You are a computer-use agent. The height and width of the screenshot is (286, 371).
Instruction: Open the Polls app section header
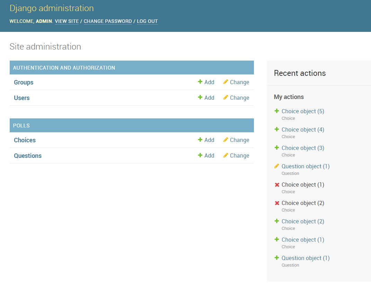pyautogui.click(x=21, y=126)
